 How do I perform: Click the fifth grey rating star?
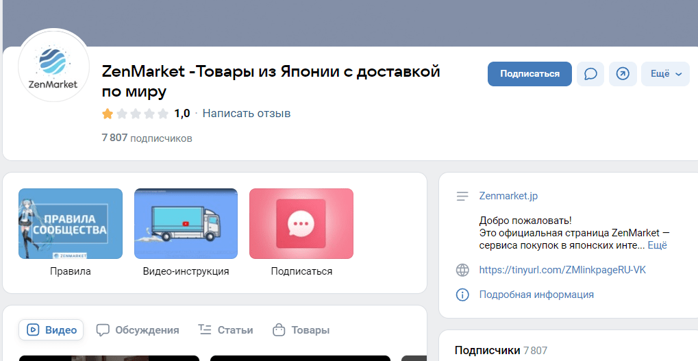pos(163,114)
